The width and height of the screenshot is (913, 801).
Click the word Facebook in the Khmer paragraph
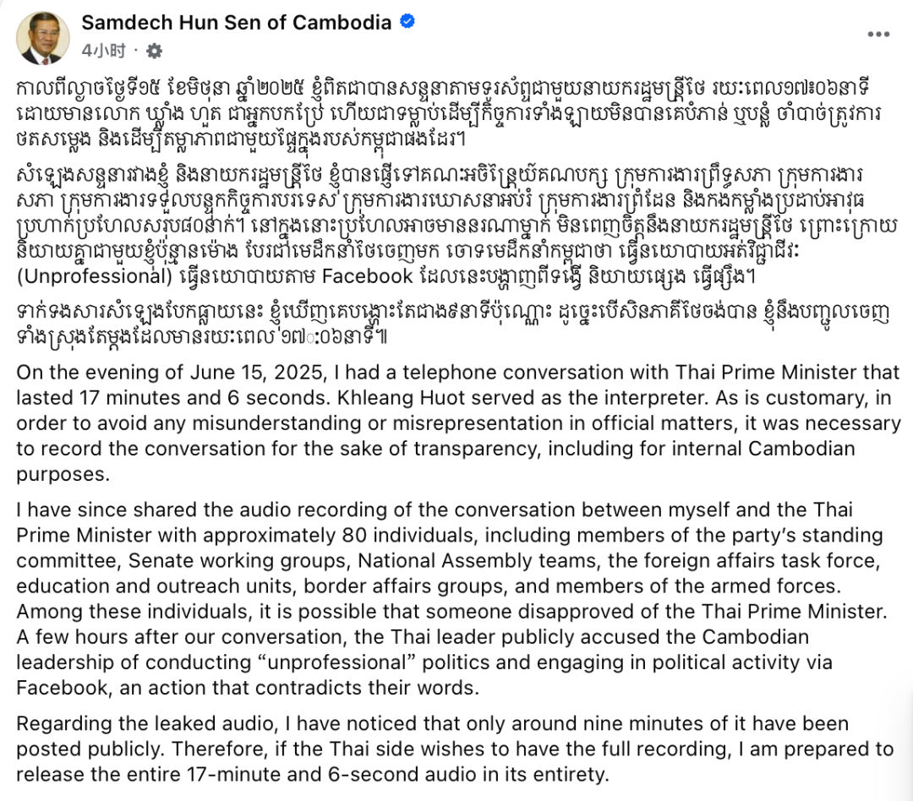click(x=368, y=276)
